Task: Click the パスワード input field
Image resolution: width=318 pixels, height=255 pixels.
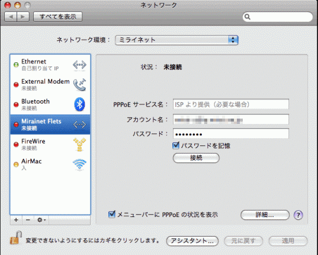Action: (x=231, y=133)
